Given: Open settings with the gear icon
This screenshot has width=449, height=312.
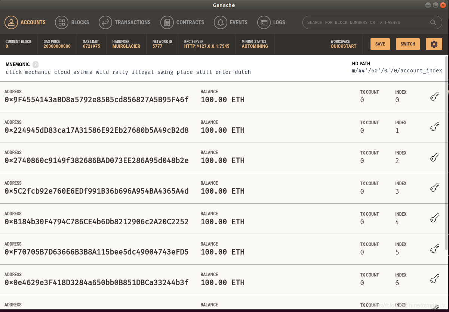Looking at the screenshot, I should pyautogui.click(x=434, y=44).
